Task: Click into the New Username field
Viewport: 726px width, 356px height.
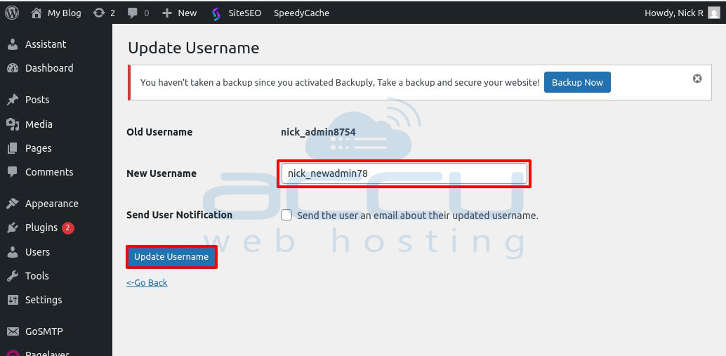Action: [404, 173]
